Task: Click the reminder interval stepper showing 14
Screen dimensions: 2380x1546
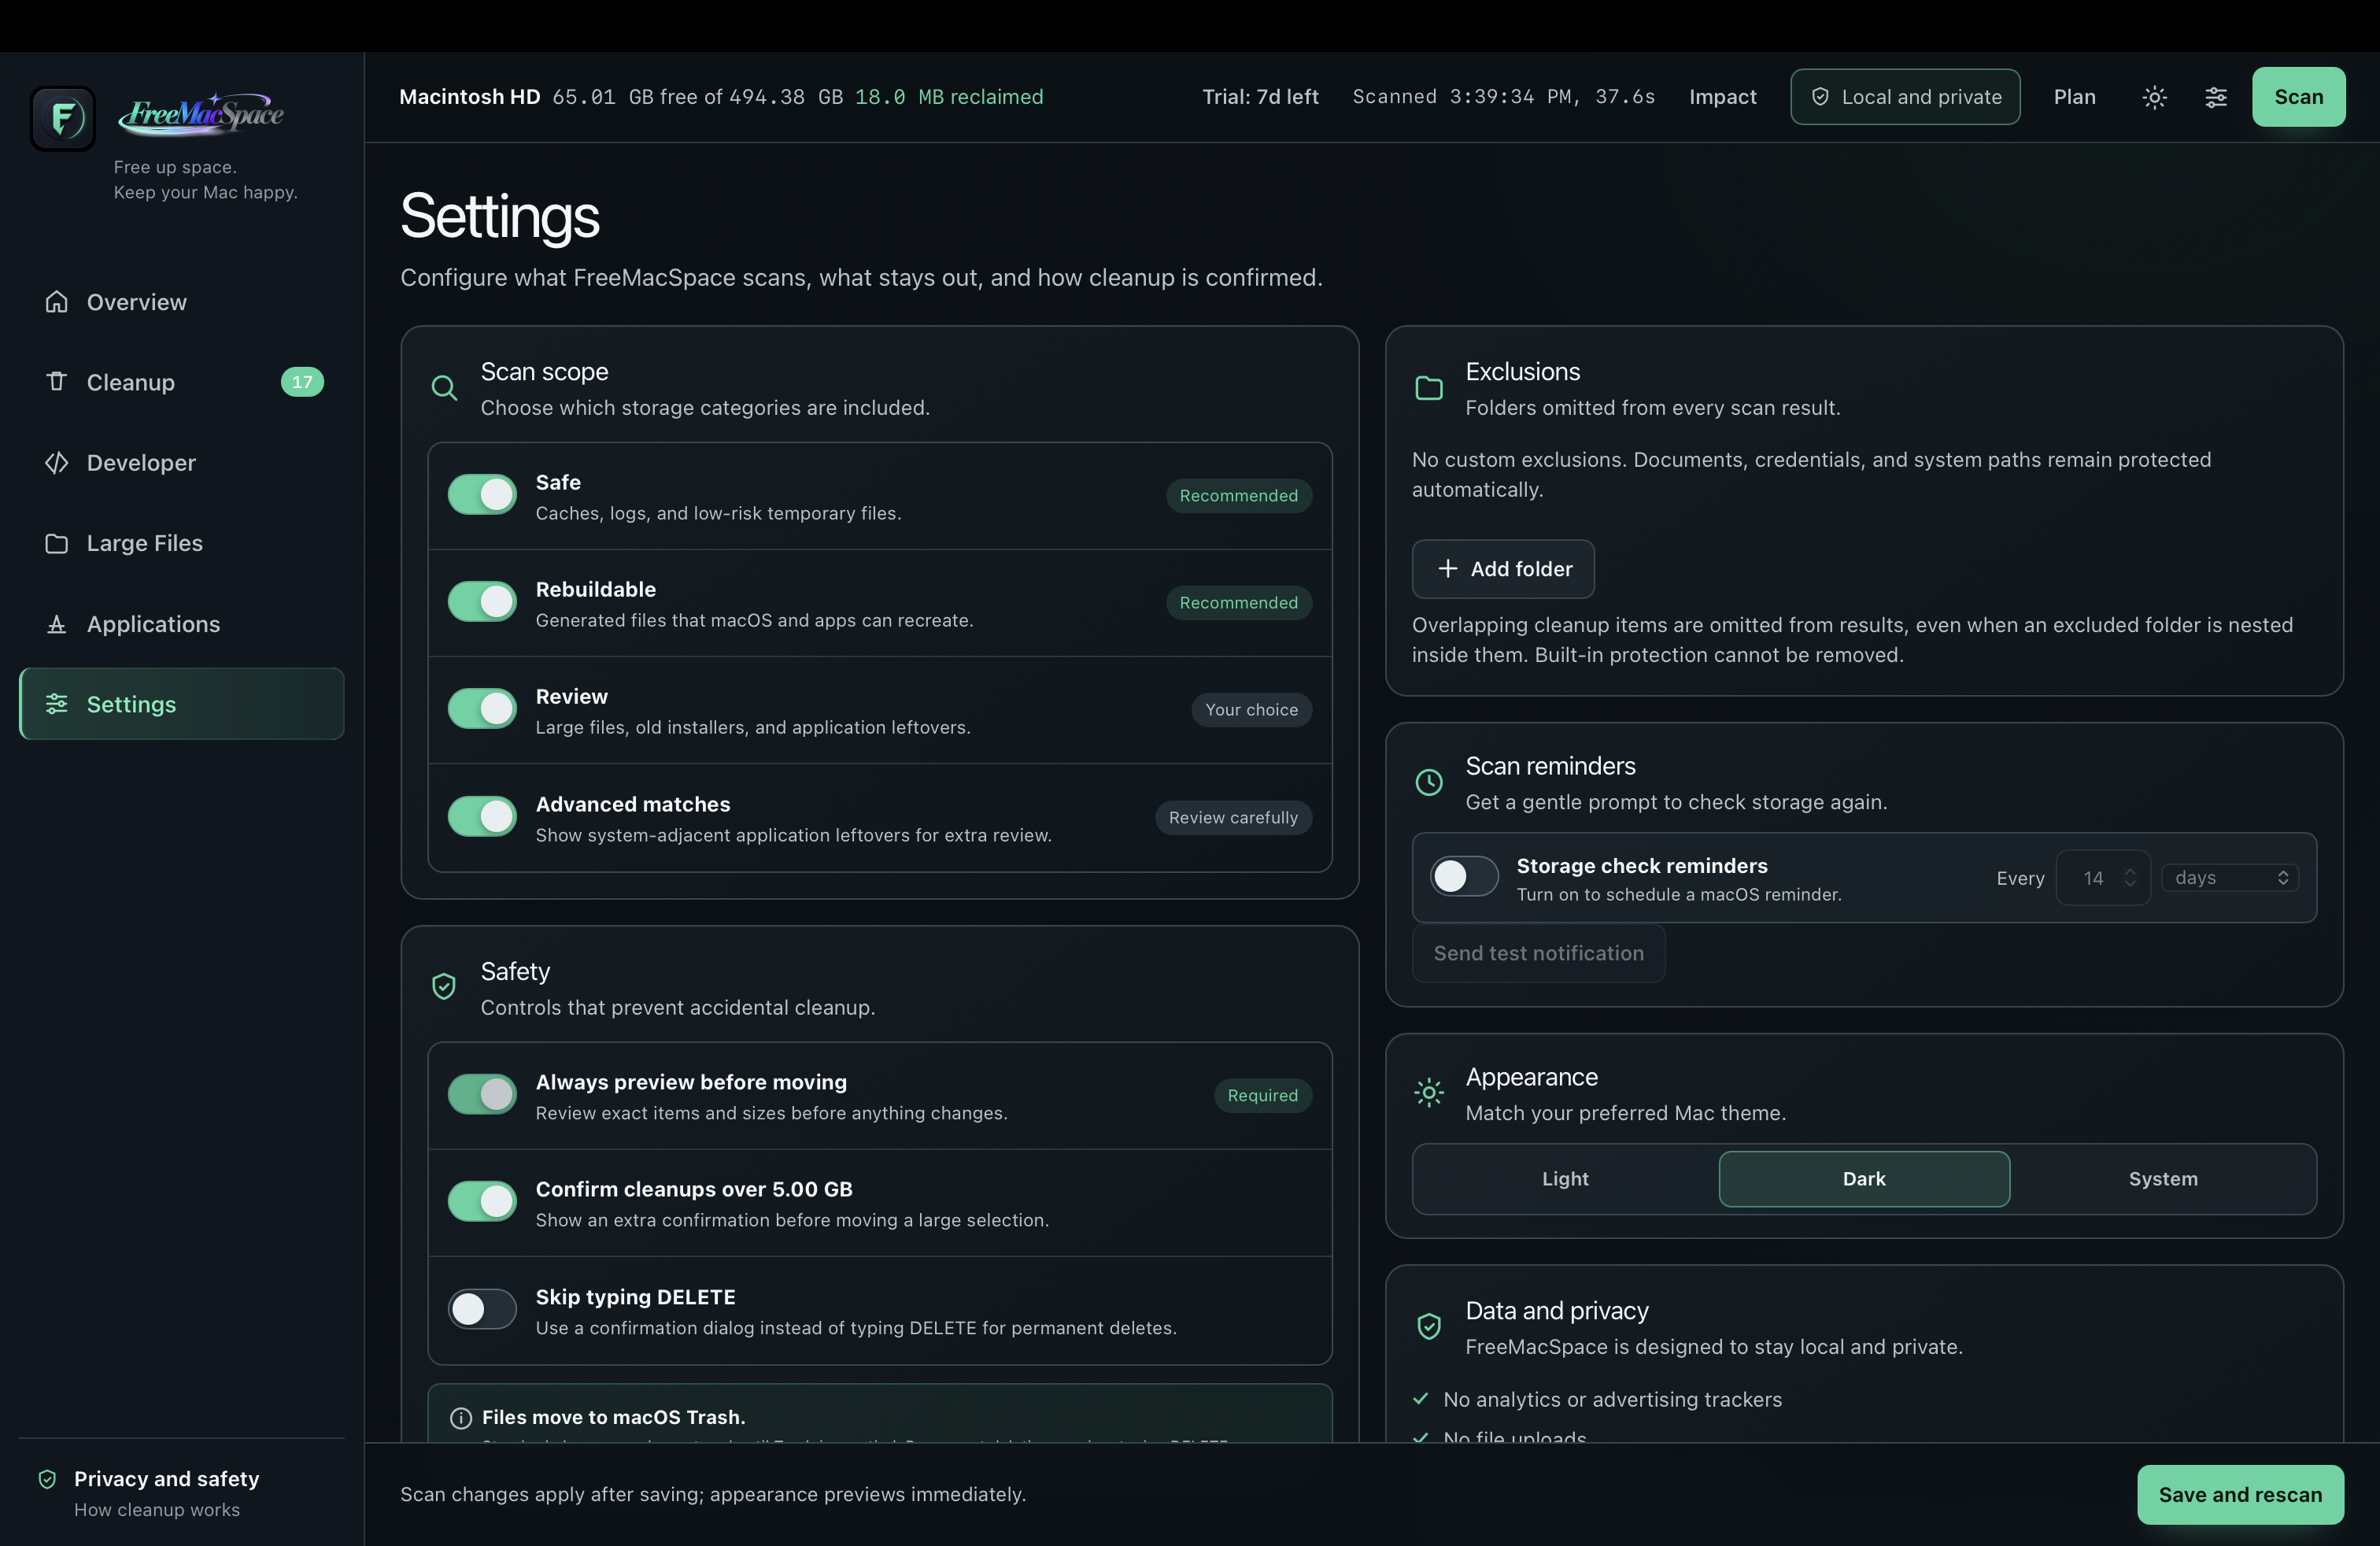Action: point(2103,877)
